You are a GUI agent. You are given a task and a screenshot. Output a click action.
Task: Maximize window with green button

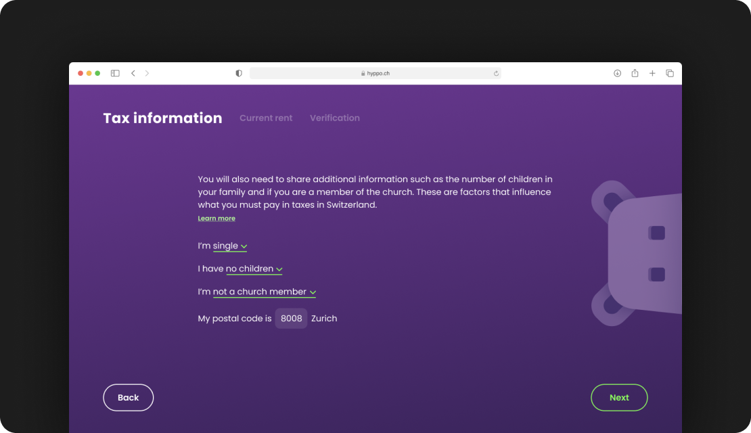(x=97, y=73)
